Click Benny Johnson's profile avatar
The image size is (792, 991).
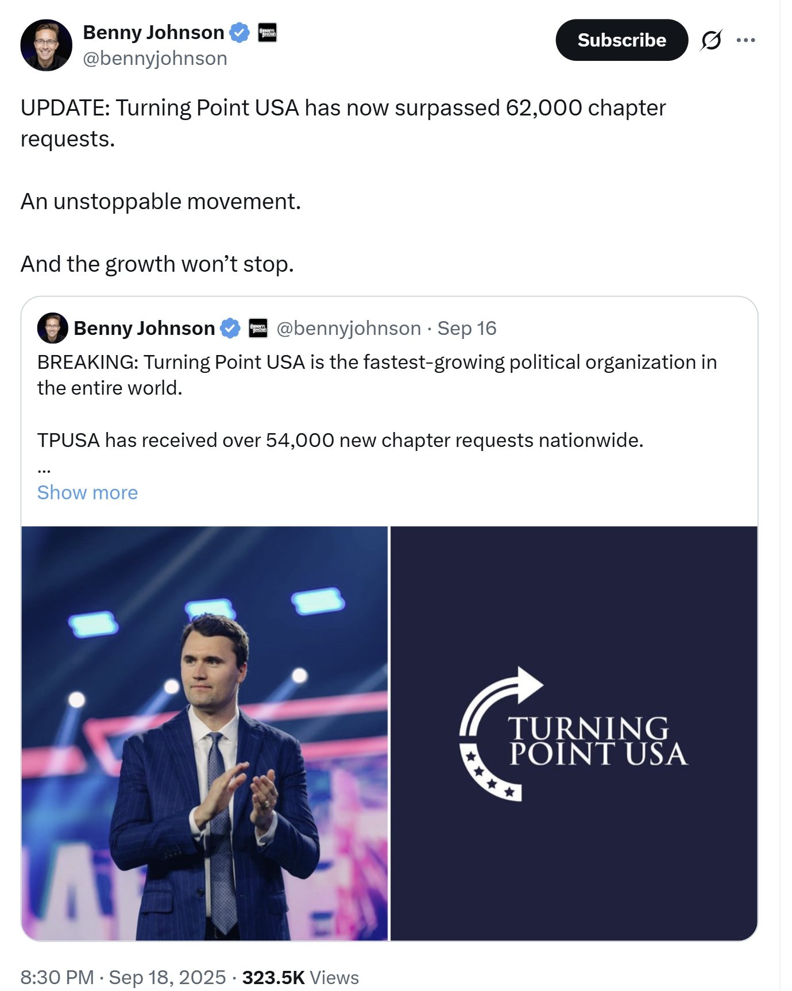coord(46,45)
